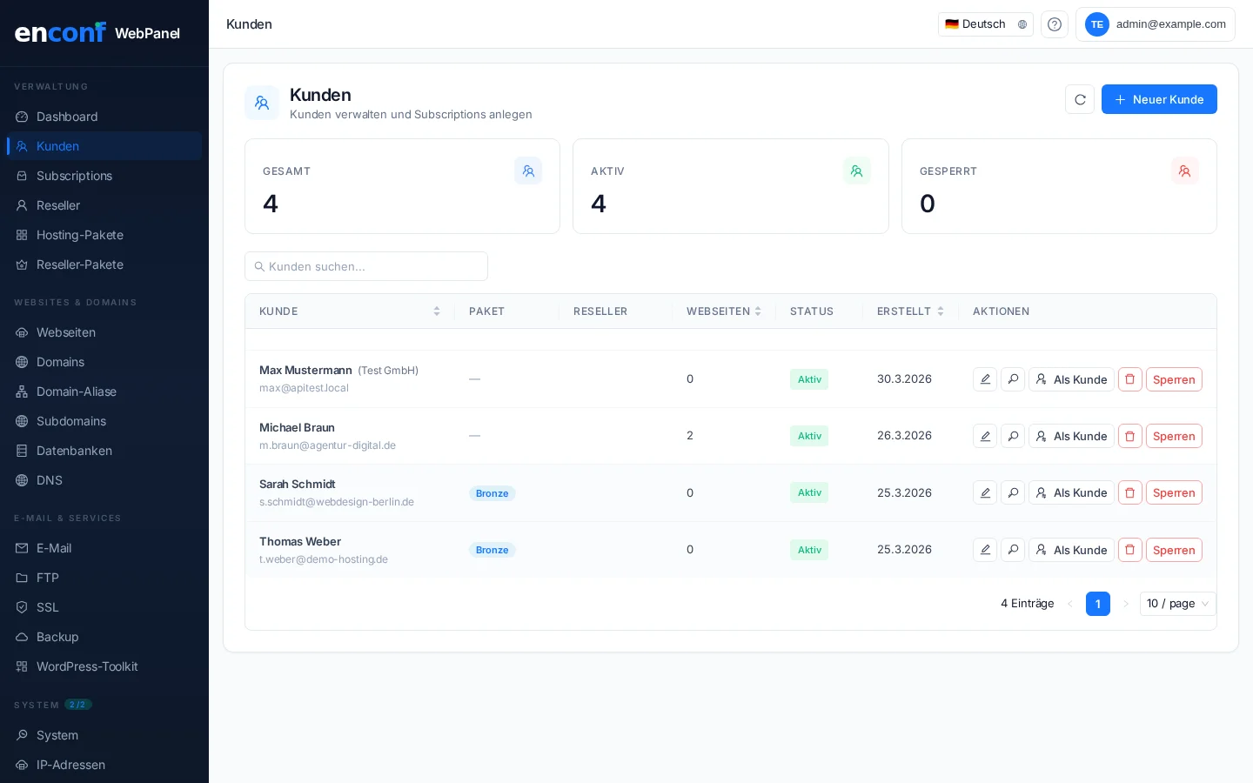Create a customer with Neuer Kunde button
The height and width of the screenshot is (783, 1253).
[x=1158, y=99]
